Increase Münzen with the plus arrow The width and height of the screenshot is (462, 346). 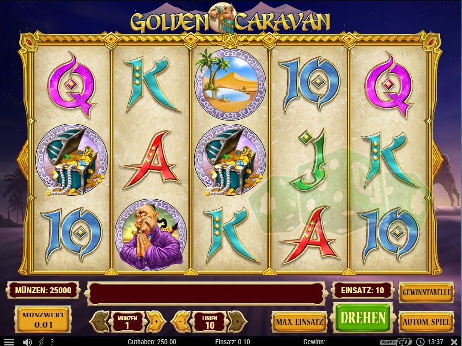coord(155,321)
